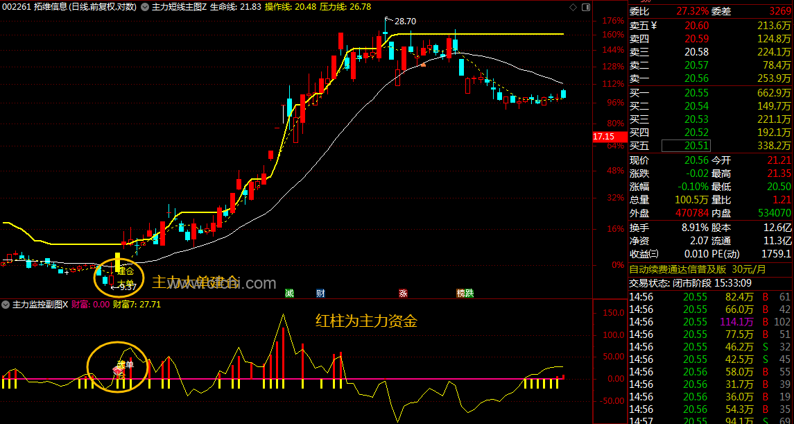The image size is (794, 424).
Task: Click the 卖一 volume 253.9万
Action: pyautogui.click(x=775, y=78)
